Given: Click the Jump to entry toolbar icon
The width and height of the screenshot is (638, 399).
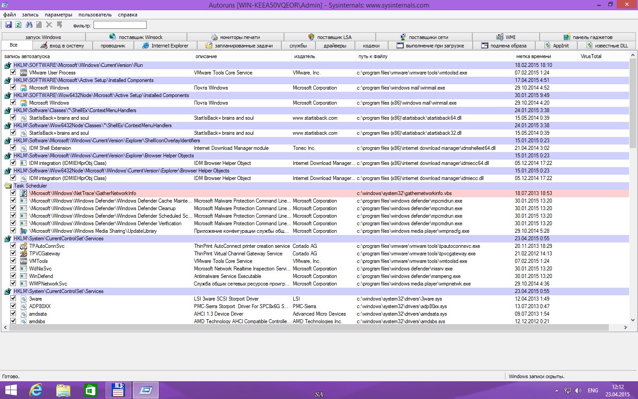Looking at the screenshot, I should tap(59, 25).
